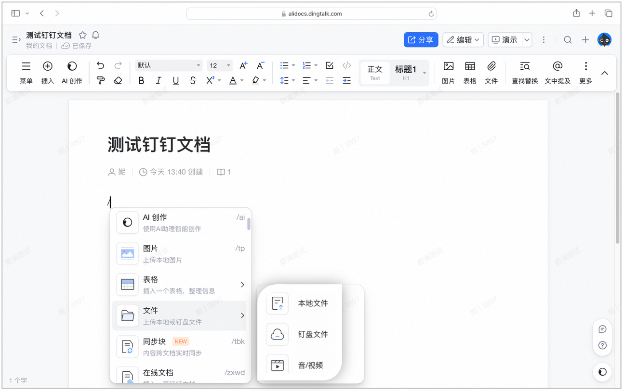Open the 编辑 mode dropdown
Screen dimensions: 623x391
[x=463, y=40]
